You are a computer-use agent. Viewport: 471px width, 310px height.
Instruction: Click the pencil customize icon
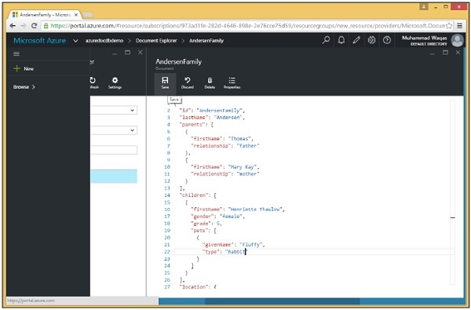point(356,40)
